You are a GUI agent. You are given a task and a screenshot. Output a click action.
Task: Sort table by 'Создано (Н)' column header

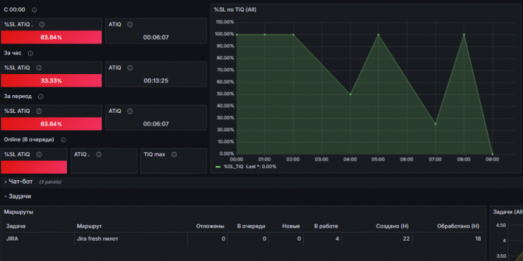click(x=392, y=226)
